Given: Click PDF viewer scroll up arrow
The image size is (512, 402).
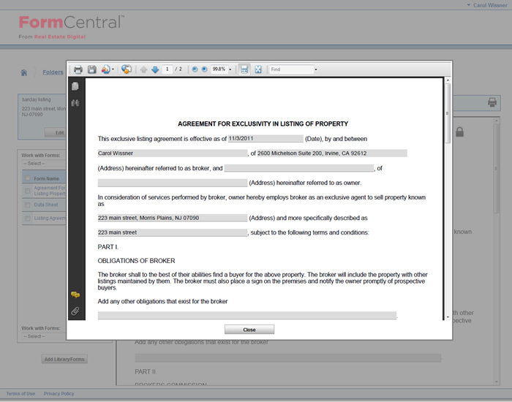Looking at the screenshot, I should [448, 80].
